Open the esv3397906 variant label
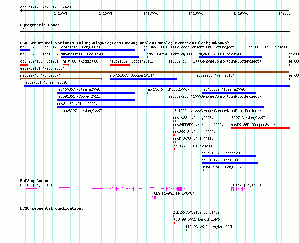Viewport: 299px width, 243px height. 215,96
